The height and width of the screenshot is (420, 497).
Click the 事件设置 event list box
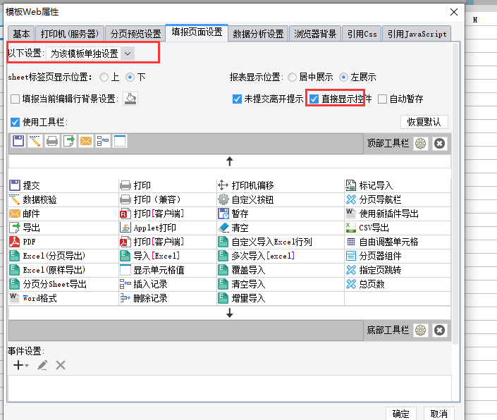coord(230,388)
